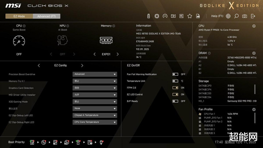Click the Fan Profile list scrollbar
Viewport: 263px width, 148px height.
point(255,118)
